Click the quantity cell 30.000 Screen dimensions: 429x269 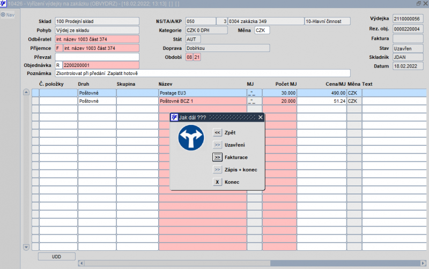point(279,93)
